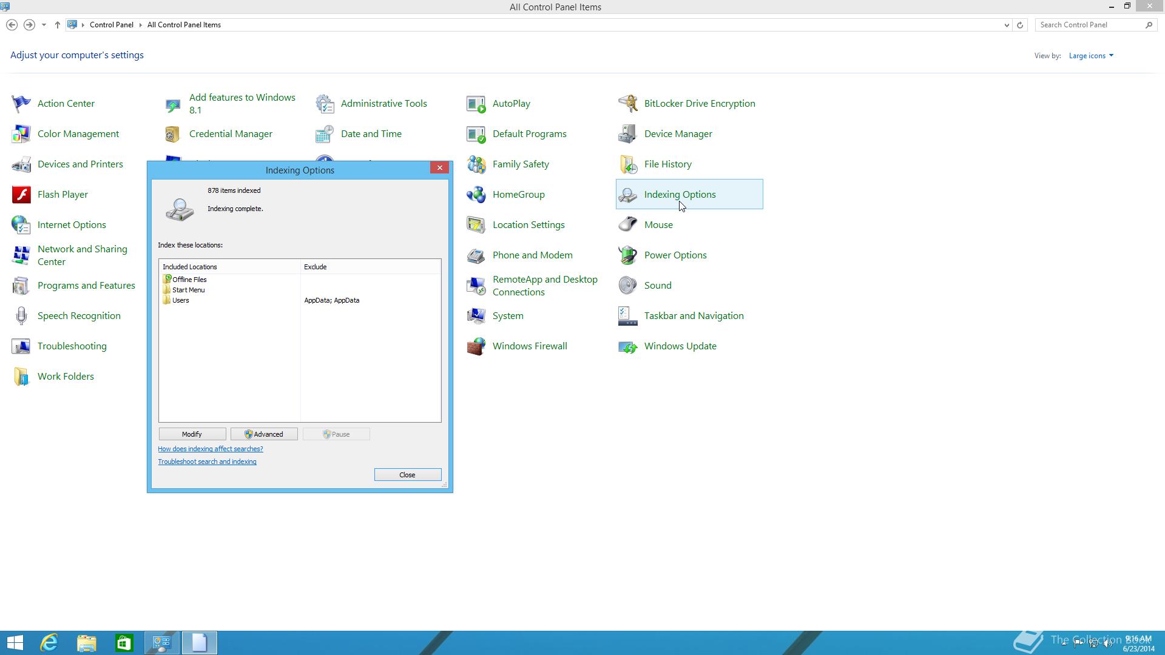Open the Power Options icon
This screenshot has width=1165, height=655.
click(x=628, y=255)
